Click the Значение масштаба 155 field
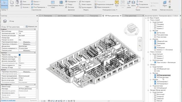Screen dimensions: 182x102 pyautogui.click(x=27, y=33)
